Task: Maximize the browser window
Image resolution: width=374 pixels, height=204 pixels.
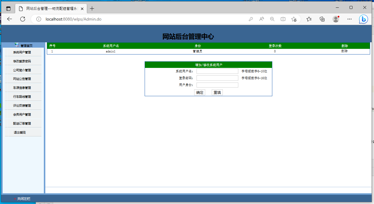Action: pyautogui.click(x=351, y=7)
